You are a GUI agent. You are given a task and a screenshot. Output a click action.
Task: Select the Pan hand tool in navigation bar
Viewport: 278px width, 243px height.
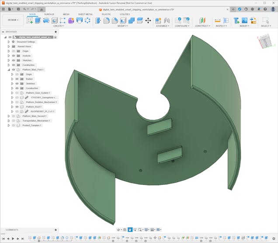(130, 229)
